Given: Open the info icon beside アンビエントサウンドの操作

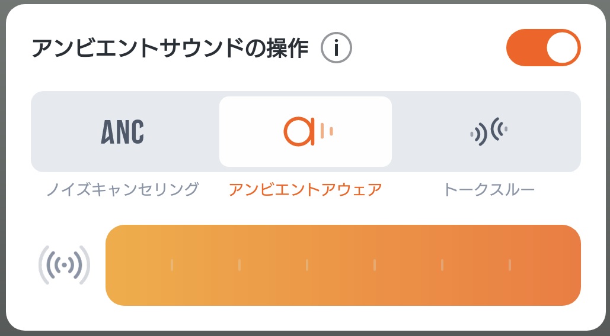Looking at the screenshot, I should tap(336, 48).
